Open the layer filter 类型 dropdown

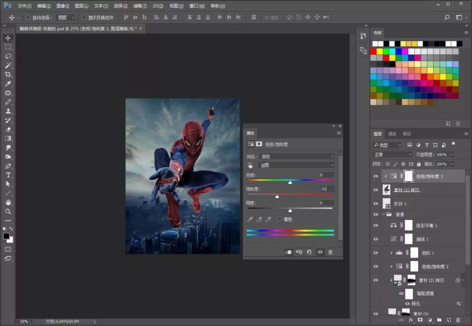[387, 145]
